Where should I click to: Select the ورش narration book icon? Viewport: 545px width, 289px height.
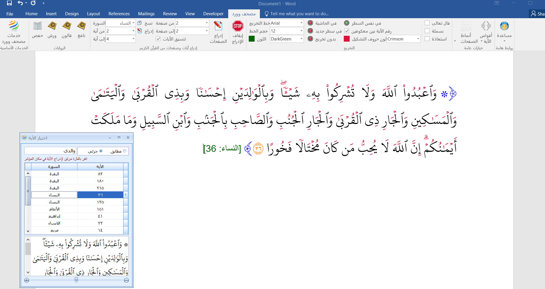[52, 26]
